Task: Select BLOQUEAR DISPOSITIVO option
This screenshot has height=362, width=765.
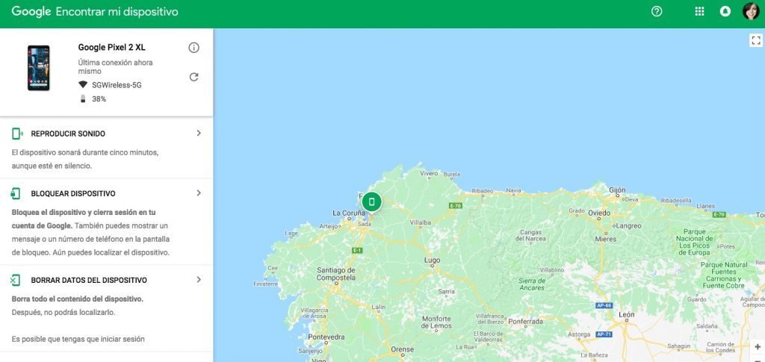Action: [x=73, y=193]
